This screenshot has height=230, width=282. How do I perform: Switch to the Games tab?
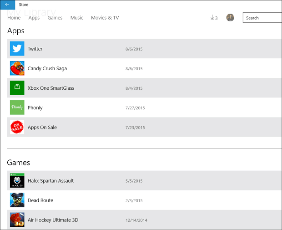55,18
